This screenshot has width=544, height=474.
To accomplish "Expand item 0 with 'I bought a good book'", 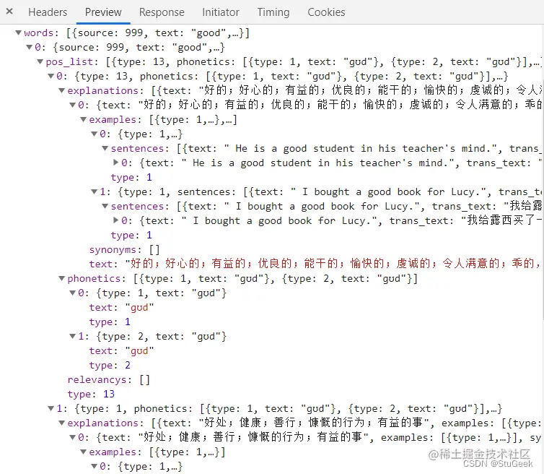I will point(116,220).
